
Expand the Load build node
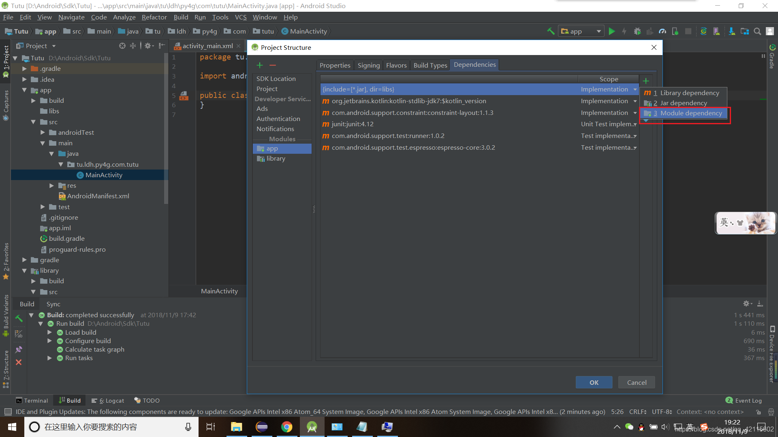pos(49,332)
